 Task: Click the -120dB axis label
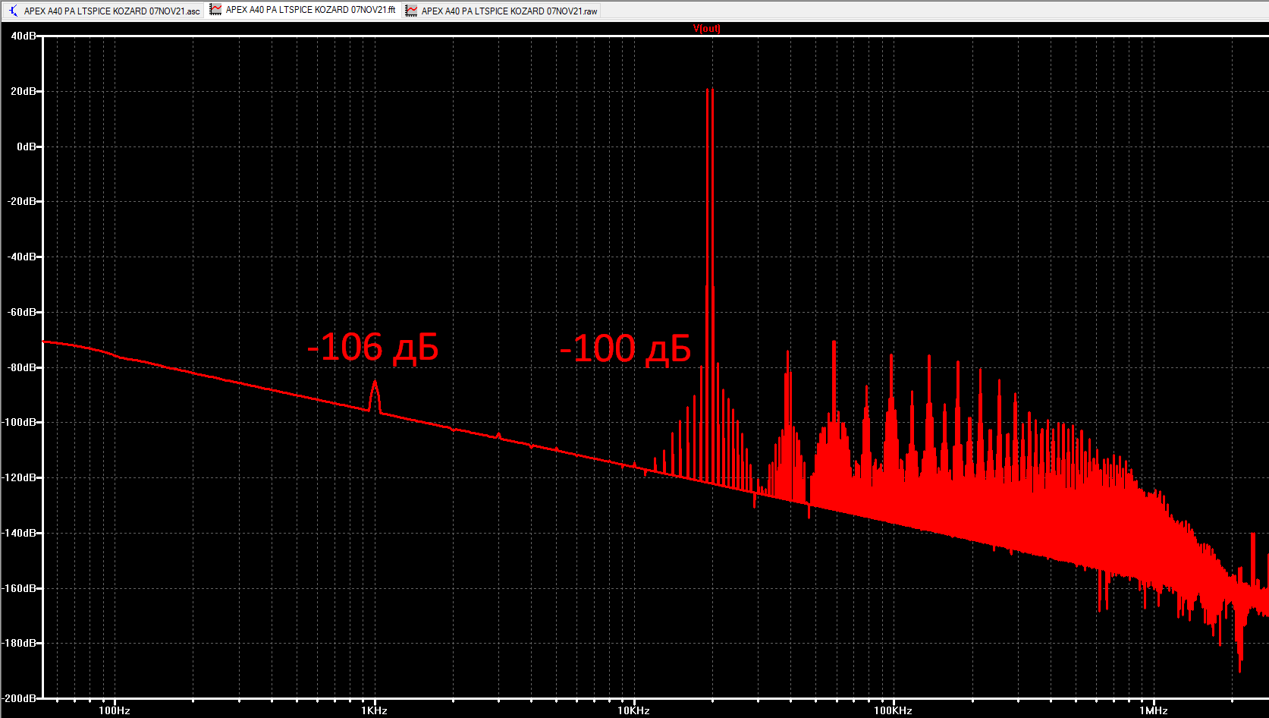[x=19, y=477]
